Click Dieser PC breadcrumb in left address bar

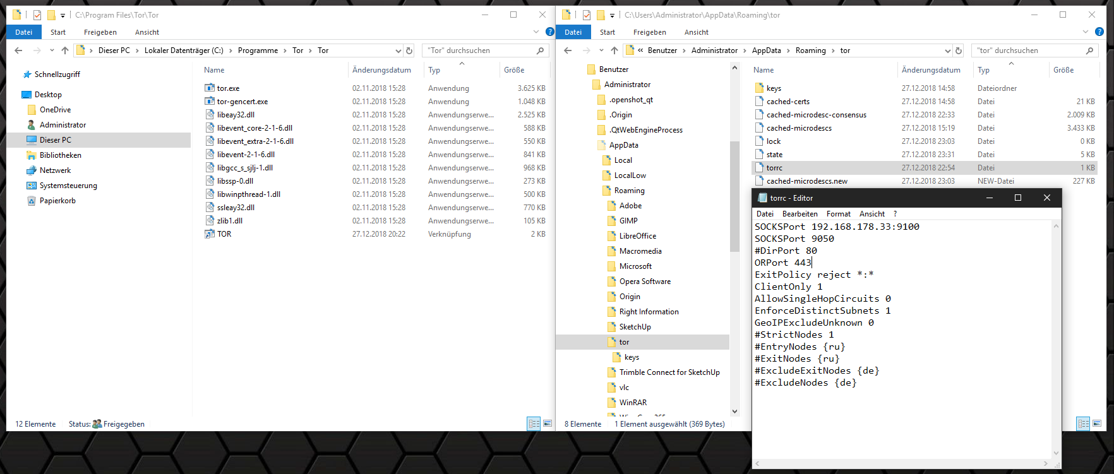click(x=114, y=50)
